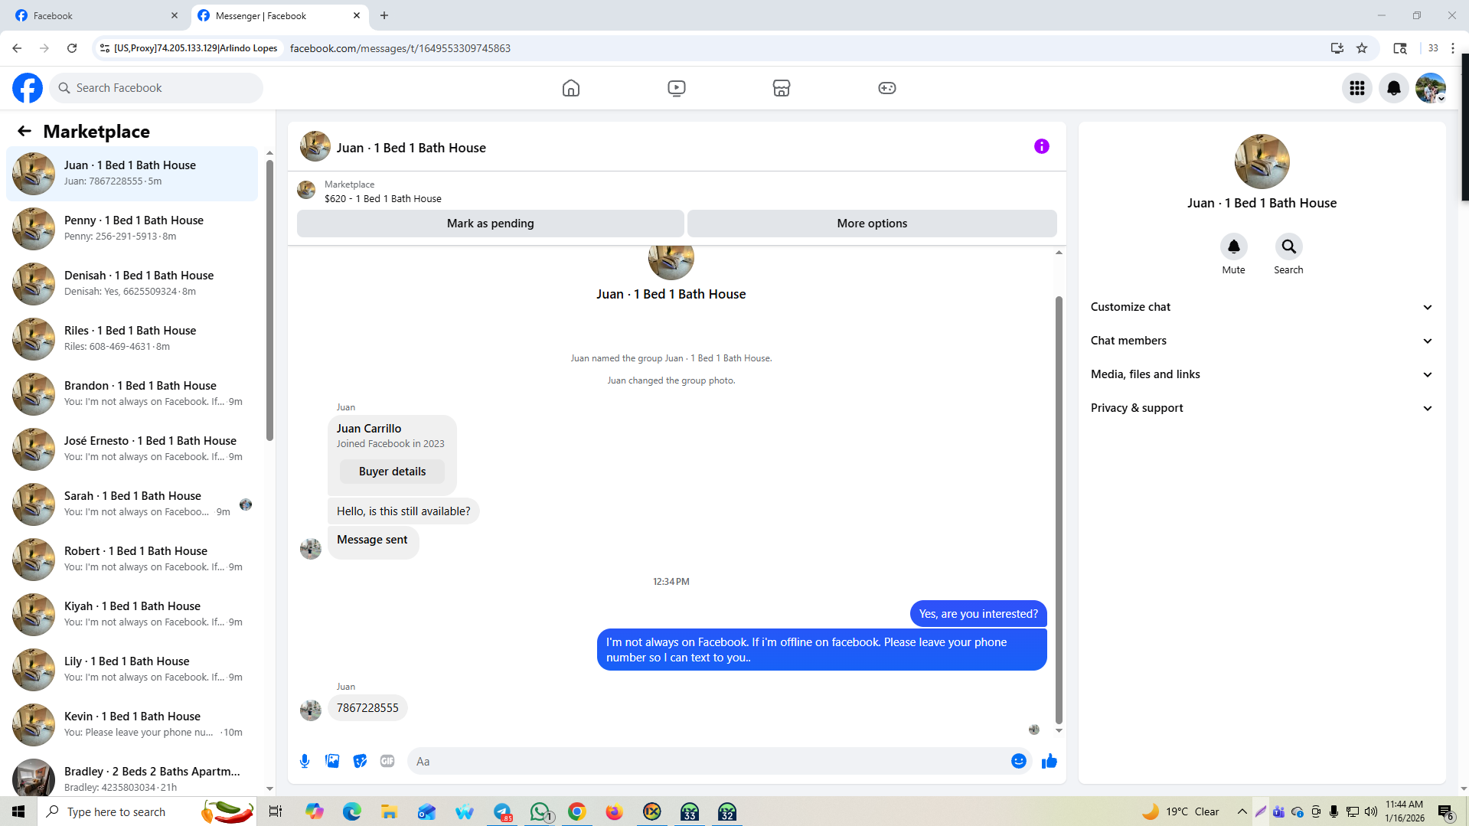Open the Windows Start menu
The width and height of the screenshot is (1469, 826).
(x=18, y=811)
